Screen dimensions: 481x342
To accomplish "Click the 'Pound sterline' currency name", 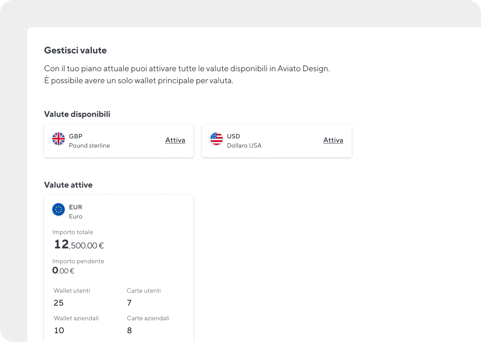I will coord(89,146).
